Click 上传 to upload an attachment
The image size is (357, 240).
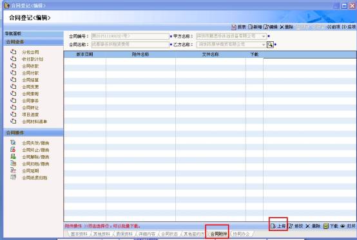pos(278,226)
